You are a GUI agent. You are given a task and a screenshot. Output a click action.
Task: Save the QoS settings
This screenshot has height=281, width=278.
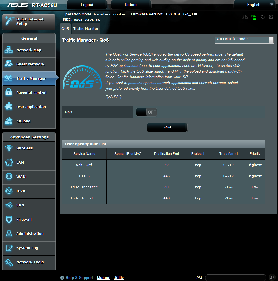[x=167, y=127]
